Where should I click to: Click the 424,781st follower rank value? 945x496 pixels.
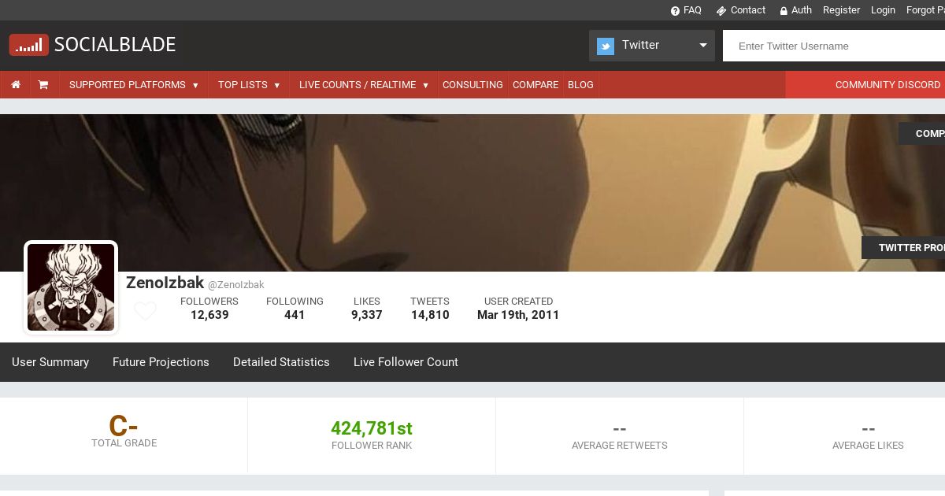point(372,428)
